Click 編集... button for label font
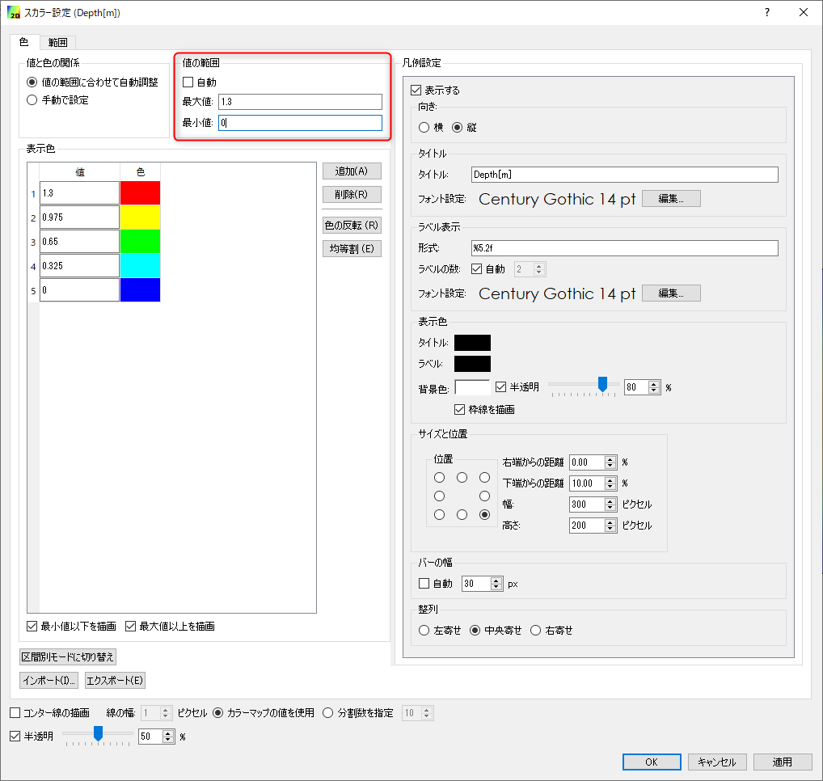Screen dimensions: 823x781 tap(671, 293)
